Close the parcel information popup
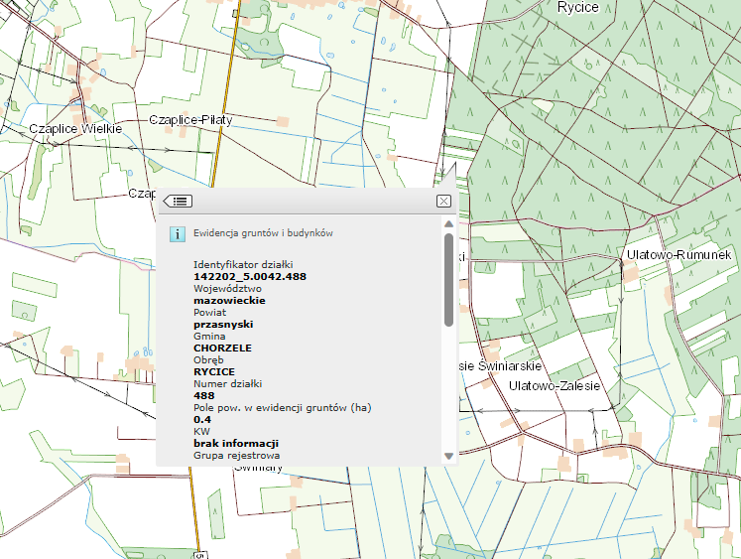This screenshot has height=559, width=741. pos(443,201)
